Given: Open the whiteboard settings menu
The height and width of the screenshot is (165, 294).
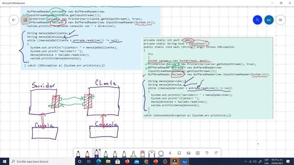Looking at the screenshot, I should tap(281, 20).
